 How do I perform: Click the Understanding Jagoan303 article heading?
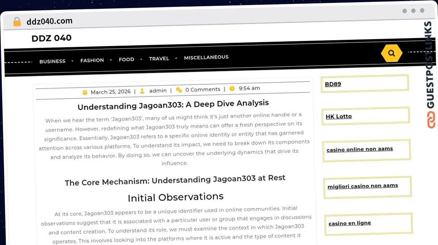(173, 105)
